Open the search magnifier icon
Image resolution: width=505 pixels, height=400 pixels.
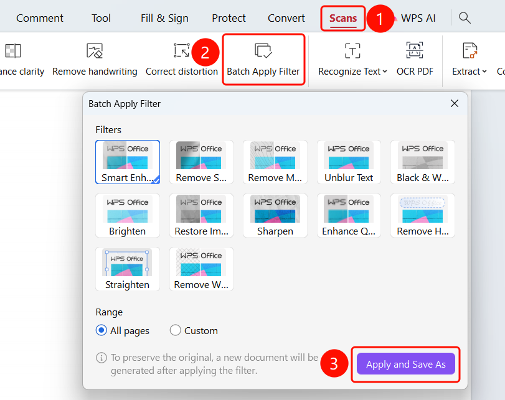pyautogui.click(x=465, y=18)
